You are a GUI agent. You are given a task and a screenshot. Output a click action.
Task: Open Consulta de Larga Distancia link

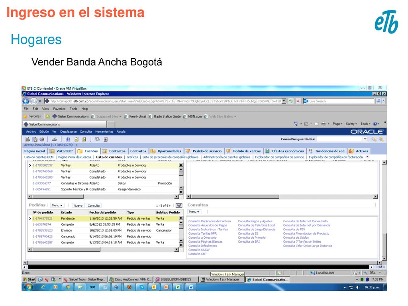pyautogui.click(x=257, y=229)
